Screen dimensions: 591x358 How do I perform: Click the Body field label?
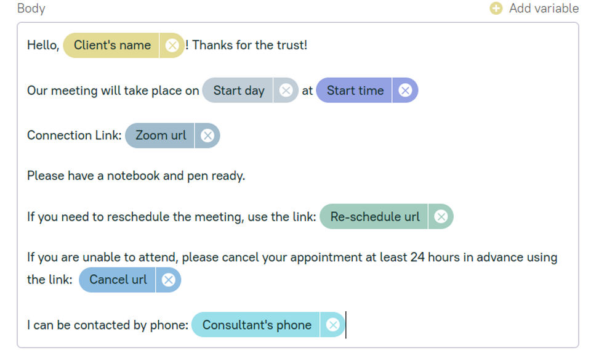31,9
